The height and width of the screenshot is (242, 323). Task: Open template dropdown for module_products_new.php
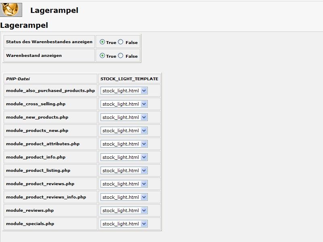click(124, 131)
